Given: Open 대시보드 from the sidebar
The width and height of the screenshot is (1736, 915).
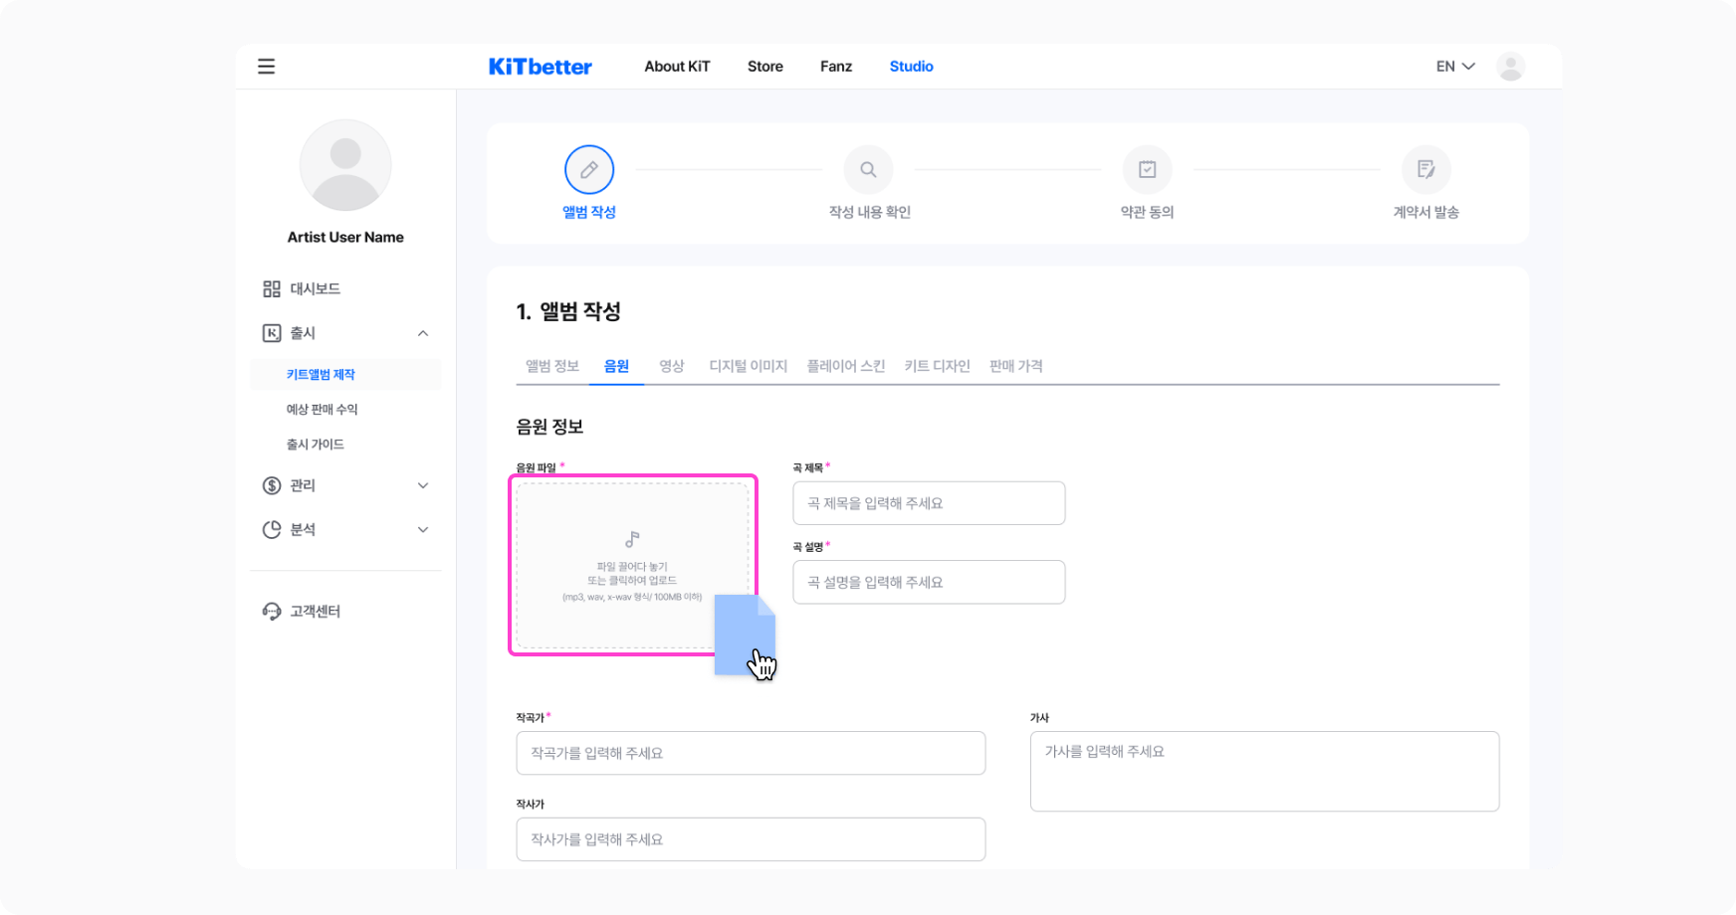Looking at the screenshot, I should (x=315, y=288).
